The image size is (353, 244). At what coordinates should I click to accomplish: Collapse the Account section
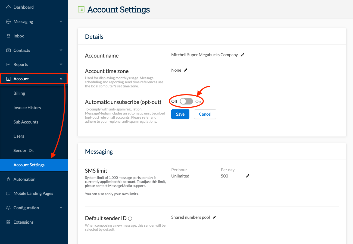coord(61,78)
